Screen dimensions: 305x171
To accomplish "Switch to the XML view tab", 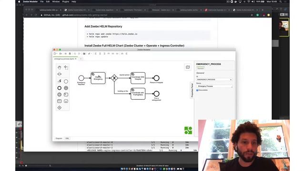I will (x=67, y=138).
